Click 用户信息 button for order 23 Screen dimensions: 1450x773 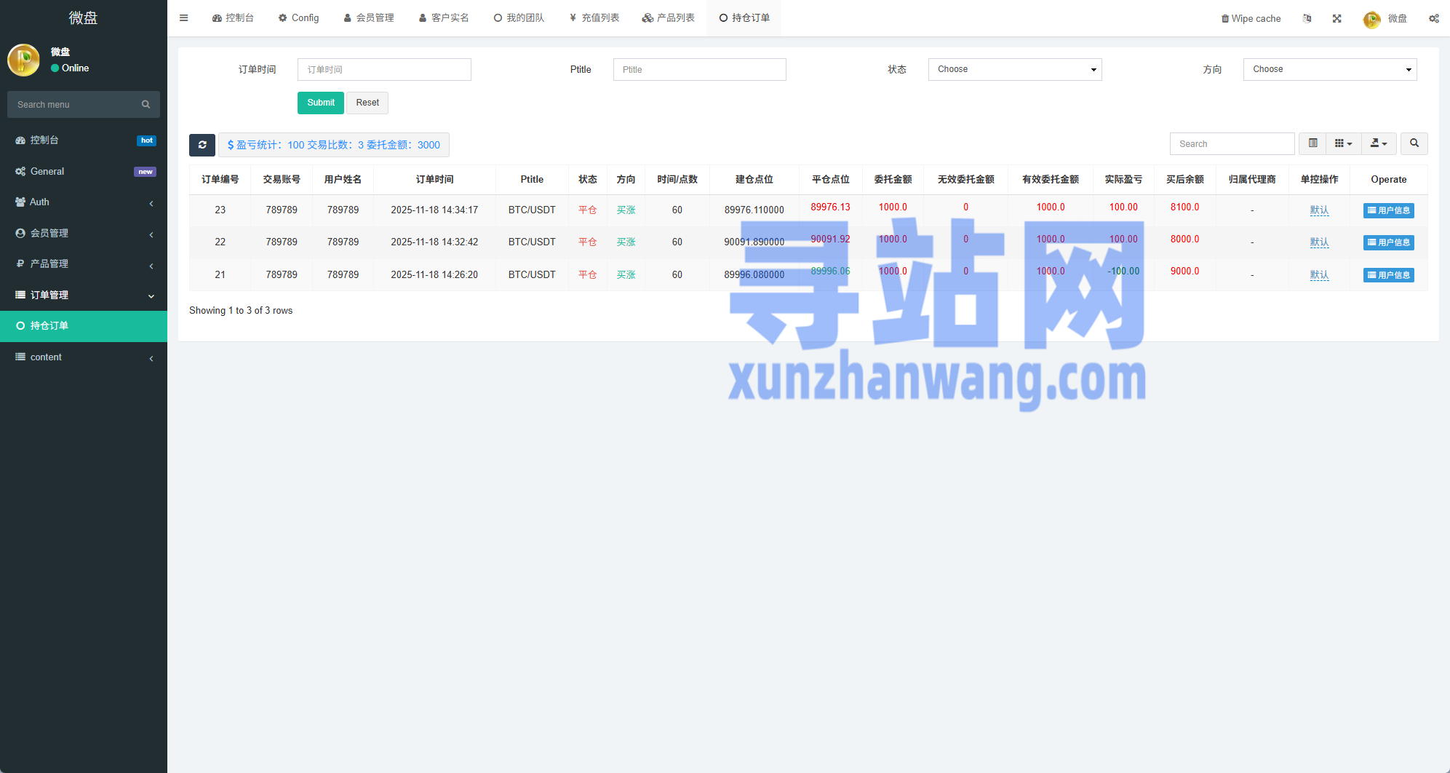tap(1388, 210)
